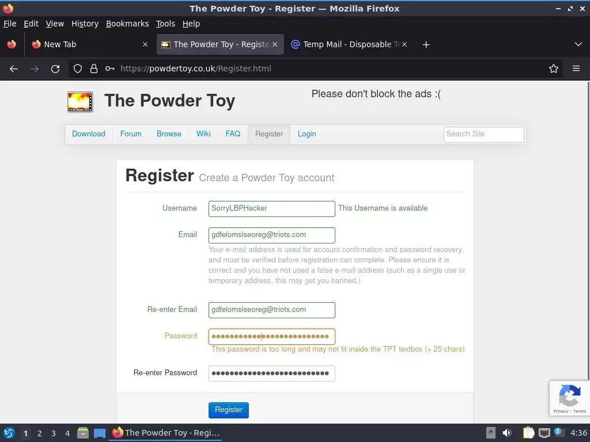The height and width of the screenshot is (442, 590).
Task: View site security via the padlock icon
Action: coord(94,68)
